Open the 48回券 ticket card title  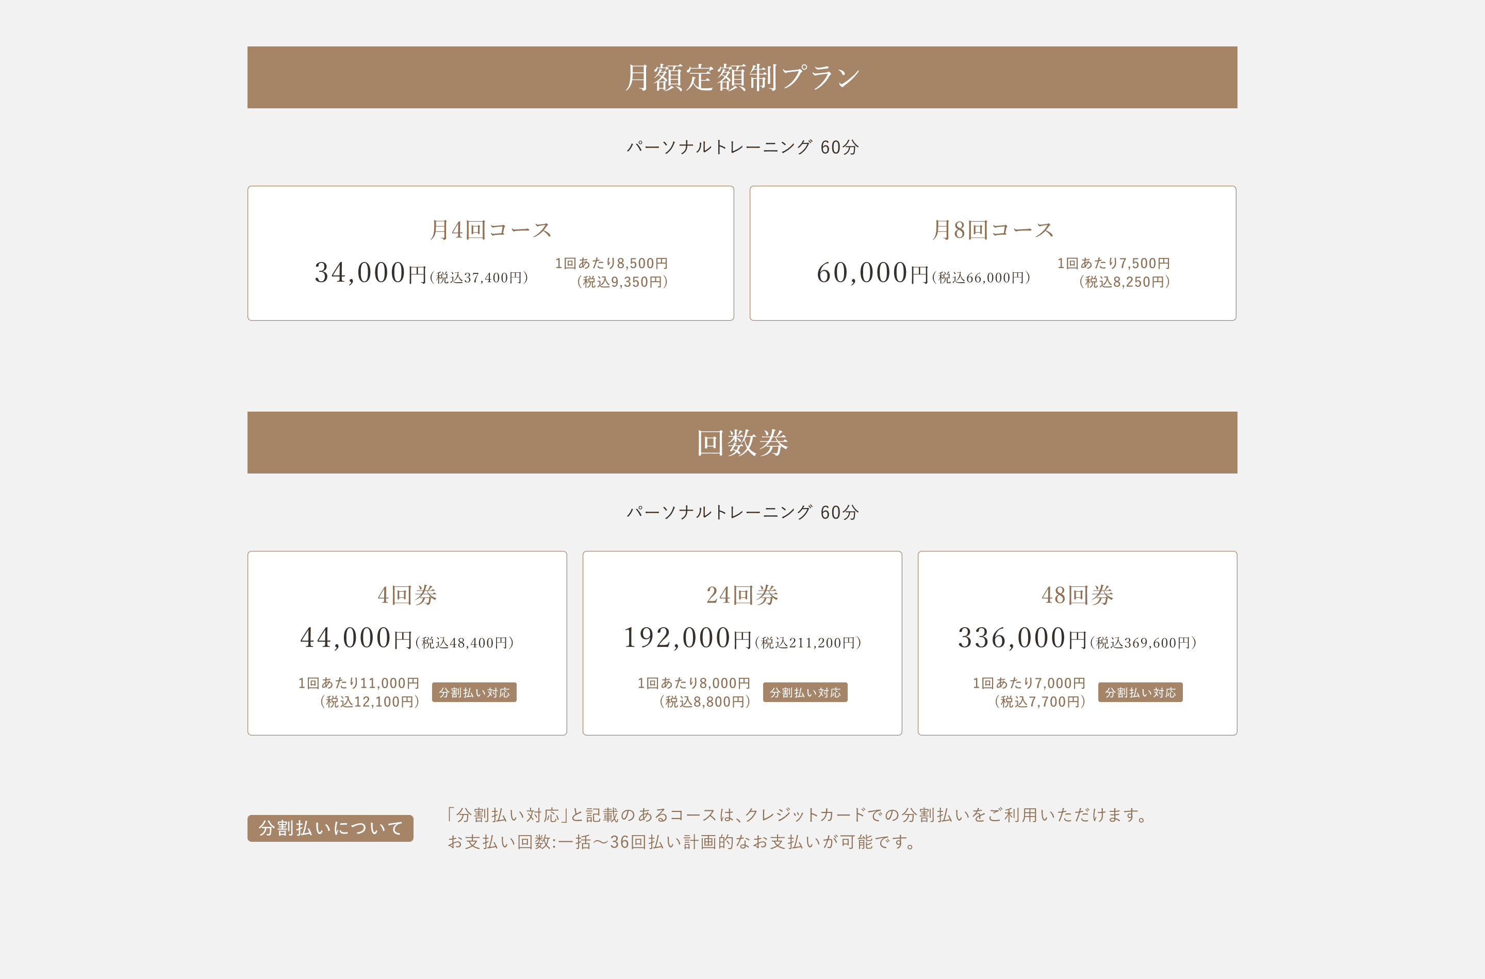tap(1077, 595)
